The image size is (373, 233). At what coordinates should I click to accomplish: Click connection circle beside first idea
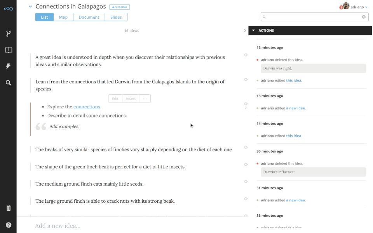pyautogui.click(x=246, y=55)
